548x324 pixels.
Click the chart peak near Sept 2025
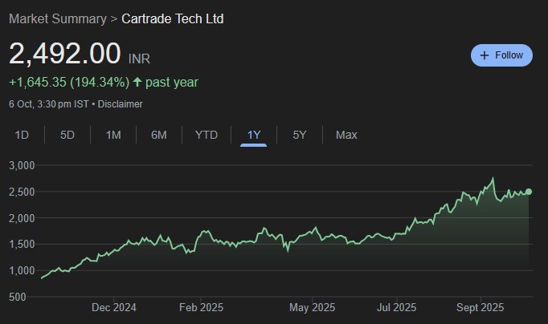[493, 179]
